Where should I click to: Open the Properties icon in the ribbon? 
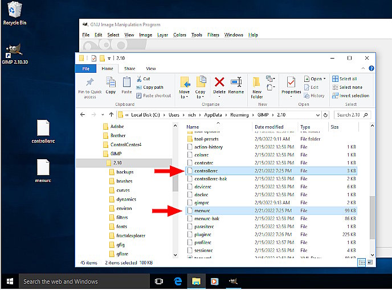291,82
